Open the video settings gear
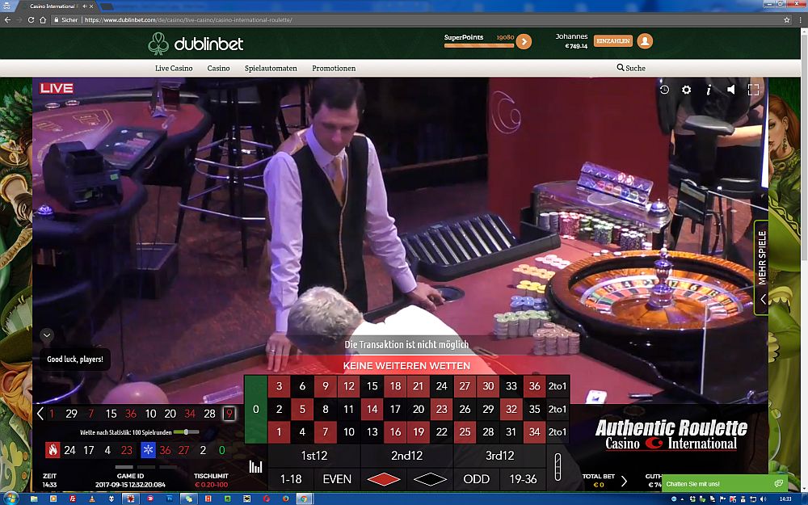Image resolution: width=808 pixels, height=505 pixels. [687, 90]
